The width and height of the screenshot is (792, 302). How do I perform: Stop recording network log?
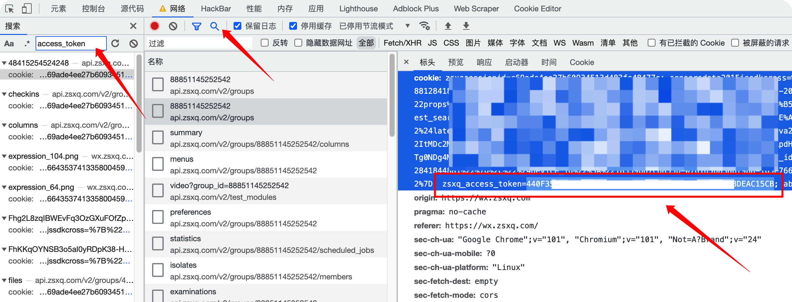tap(155, 26)
